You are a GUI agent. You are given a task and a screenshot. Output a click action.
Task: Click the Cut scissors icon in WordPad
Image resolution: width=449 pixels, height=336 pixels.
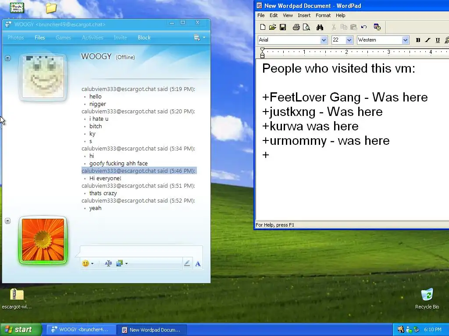334,27
